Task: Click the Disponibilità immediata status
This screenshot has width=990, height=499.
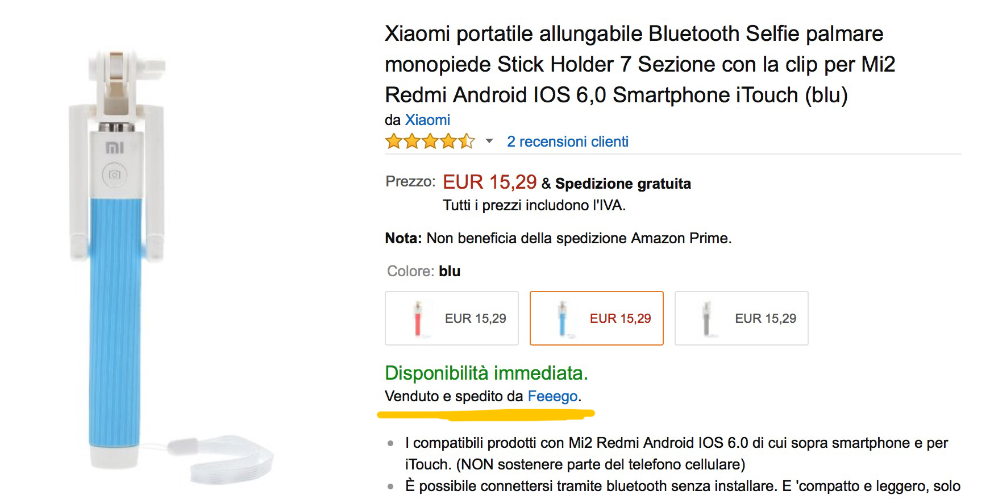Action: pos(486,373)
